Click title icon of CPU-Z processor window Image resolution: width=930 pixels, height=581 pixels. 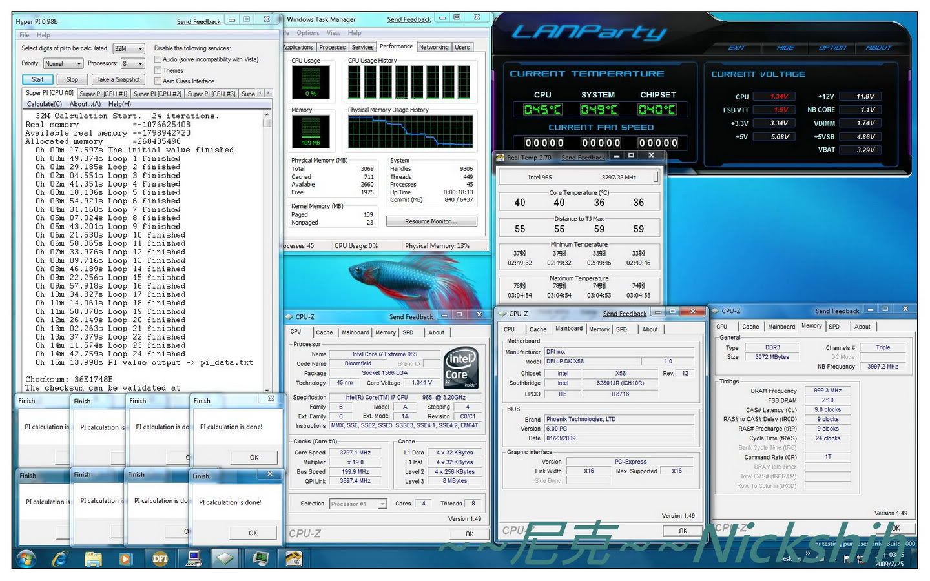289,316
